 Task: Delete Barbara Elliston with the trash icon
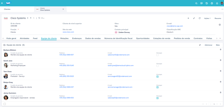[x=220, y=49]
